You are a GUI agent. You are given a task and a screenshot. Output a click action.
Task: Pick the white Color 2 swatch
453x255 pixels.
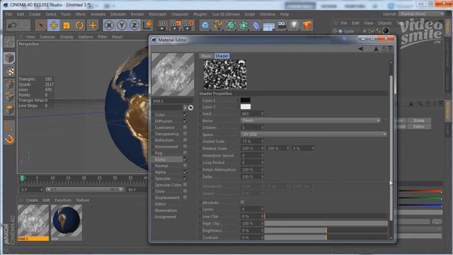[246, 107]
